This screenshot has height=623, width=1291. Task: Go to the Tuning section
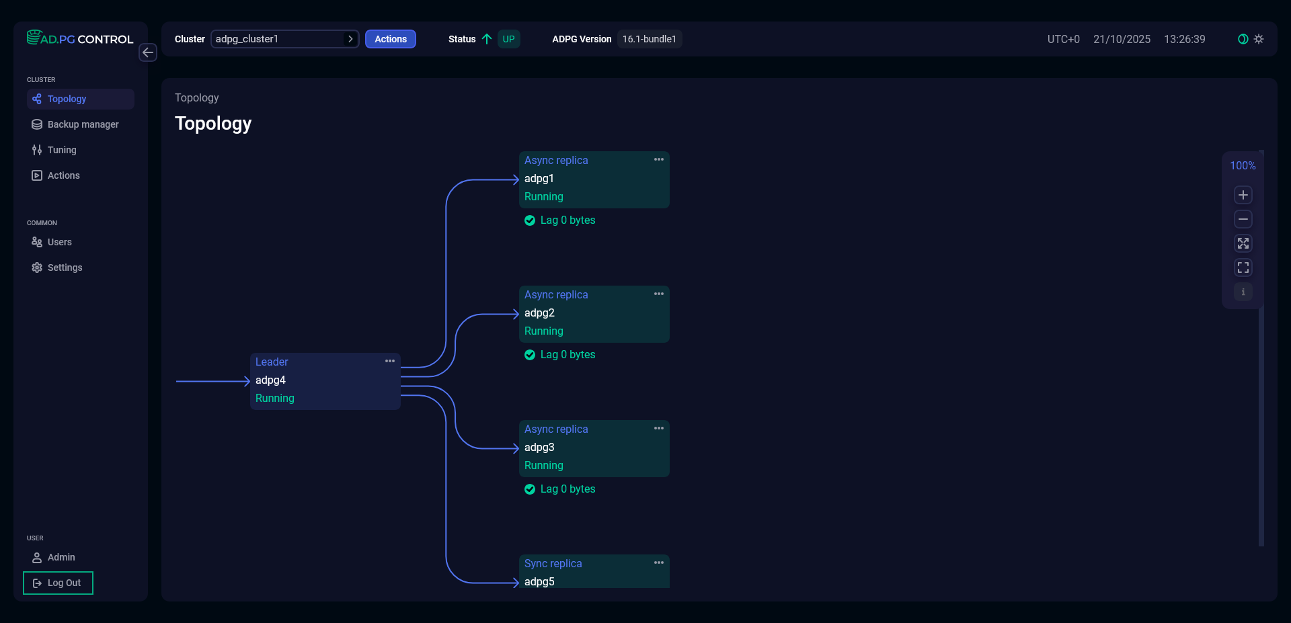pyautogui.click(x=62, y=150)
